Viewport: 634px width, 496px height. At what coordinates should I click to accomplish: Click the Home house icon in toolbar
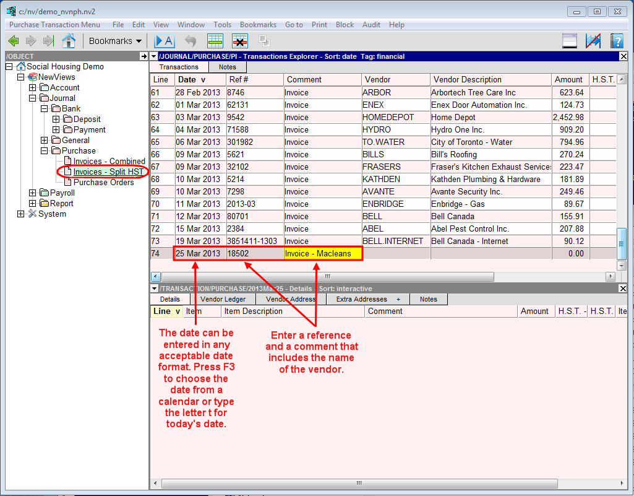click(69, 41)
